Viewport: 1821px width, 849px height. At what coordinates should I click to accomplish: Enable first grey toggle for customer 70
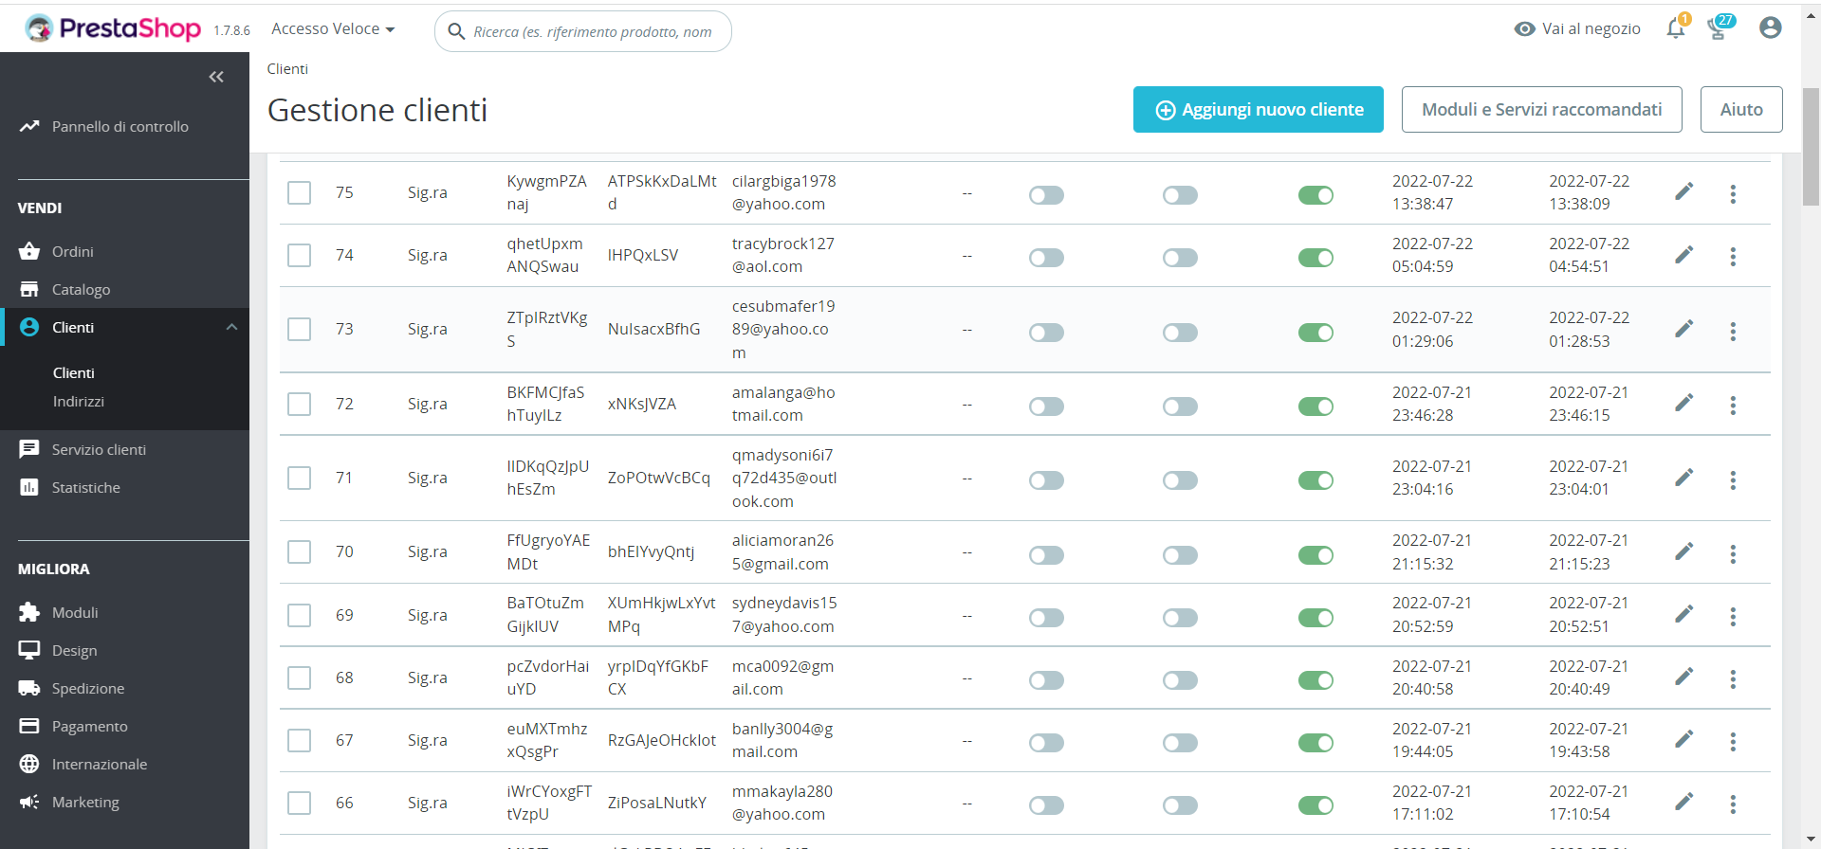click(1046, 555)
